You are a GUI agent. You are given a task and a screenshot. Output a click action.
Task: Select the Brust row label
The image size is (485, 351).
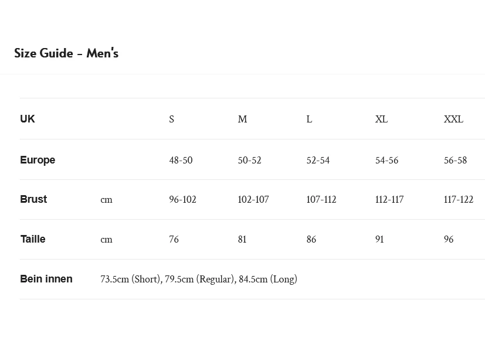[x=33, y=199]
